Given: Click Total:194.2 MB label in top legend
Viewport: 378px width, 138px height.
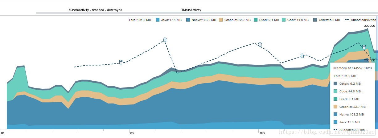Looking at the screenshot, I should 140,20.
